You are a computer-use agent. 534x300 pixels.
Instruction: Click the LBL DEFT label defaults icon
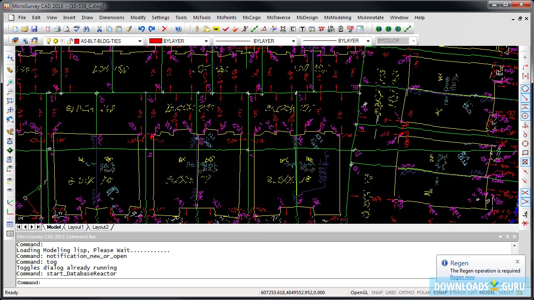331,29
